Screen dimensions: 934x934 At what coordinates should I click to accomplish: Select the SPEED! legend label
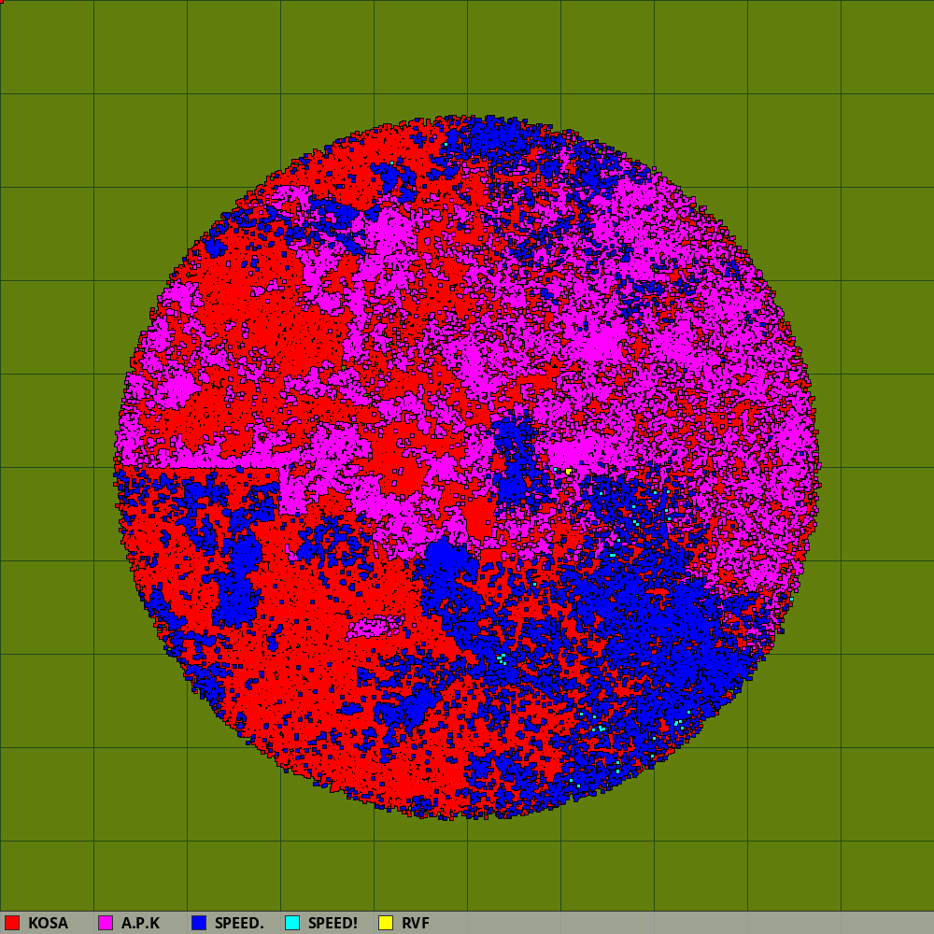pos(333,924)
